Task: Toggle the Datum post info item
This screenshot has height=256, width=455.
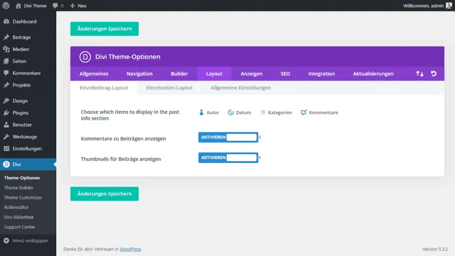Action: pyautogui.click(x=239, y=112)
